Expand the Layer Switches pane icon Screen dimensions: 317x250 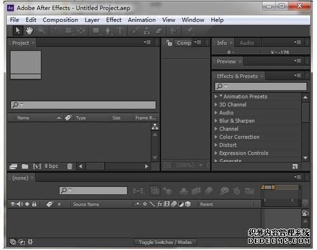(x=13, y=242)
